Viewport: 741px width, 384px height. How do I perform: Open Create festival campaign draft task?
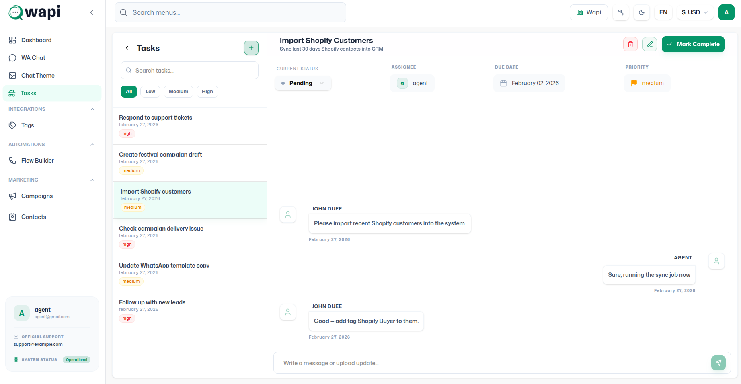pyautogui.click(x=189, y=163)
